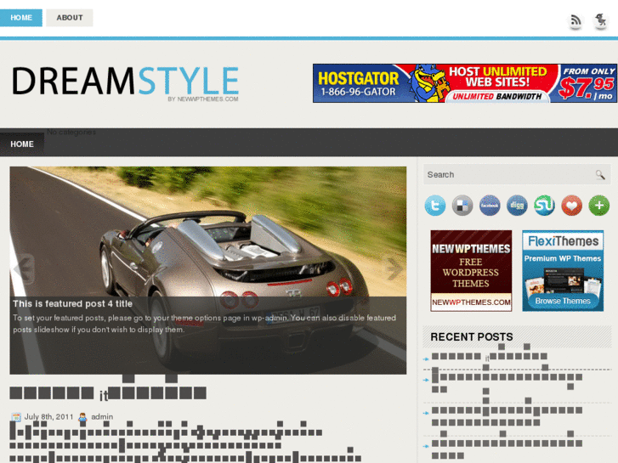Open the HostGator banner advertisement

465,83
